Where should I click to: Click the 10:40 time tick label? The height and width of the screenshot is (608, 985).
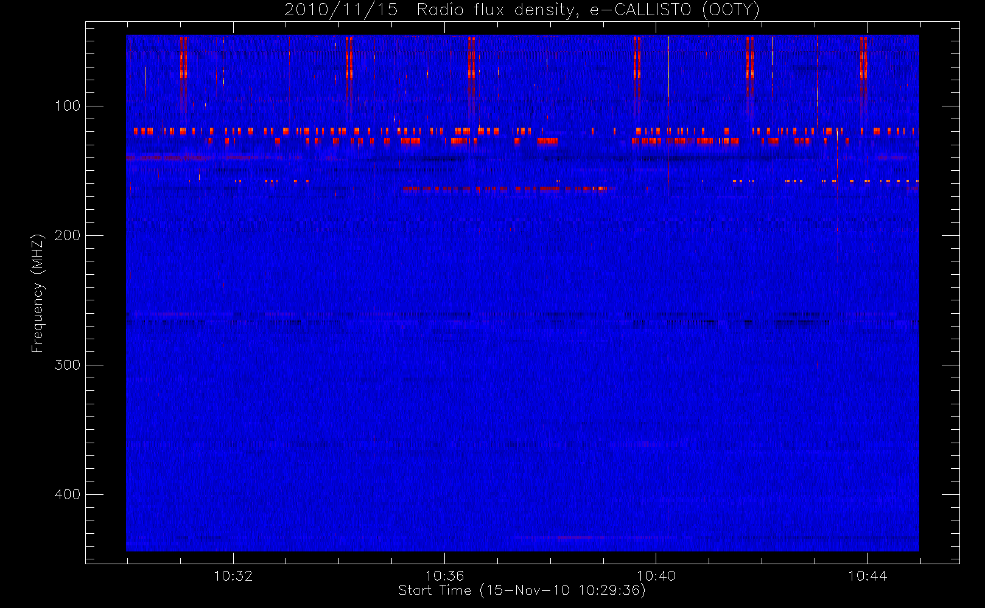point(656,576)
